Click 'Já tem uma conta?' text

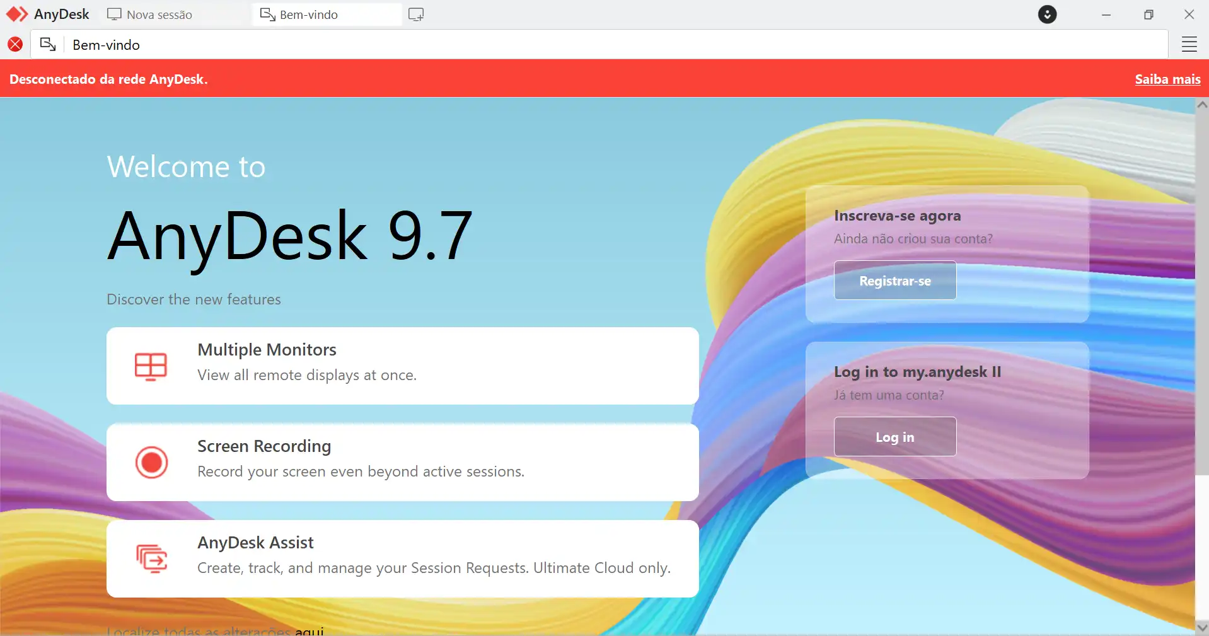889,395
